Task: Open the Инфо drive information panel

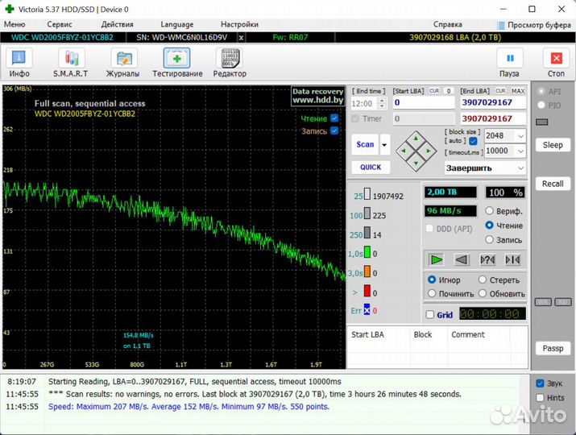Action: pos(19,63)
